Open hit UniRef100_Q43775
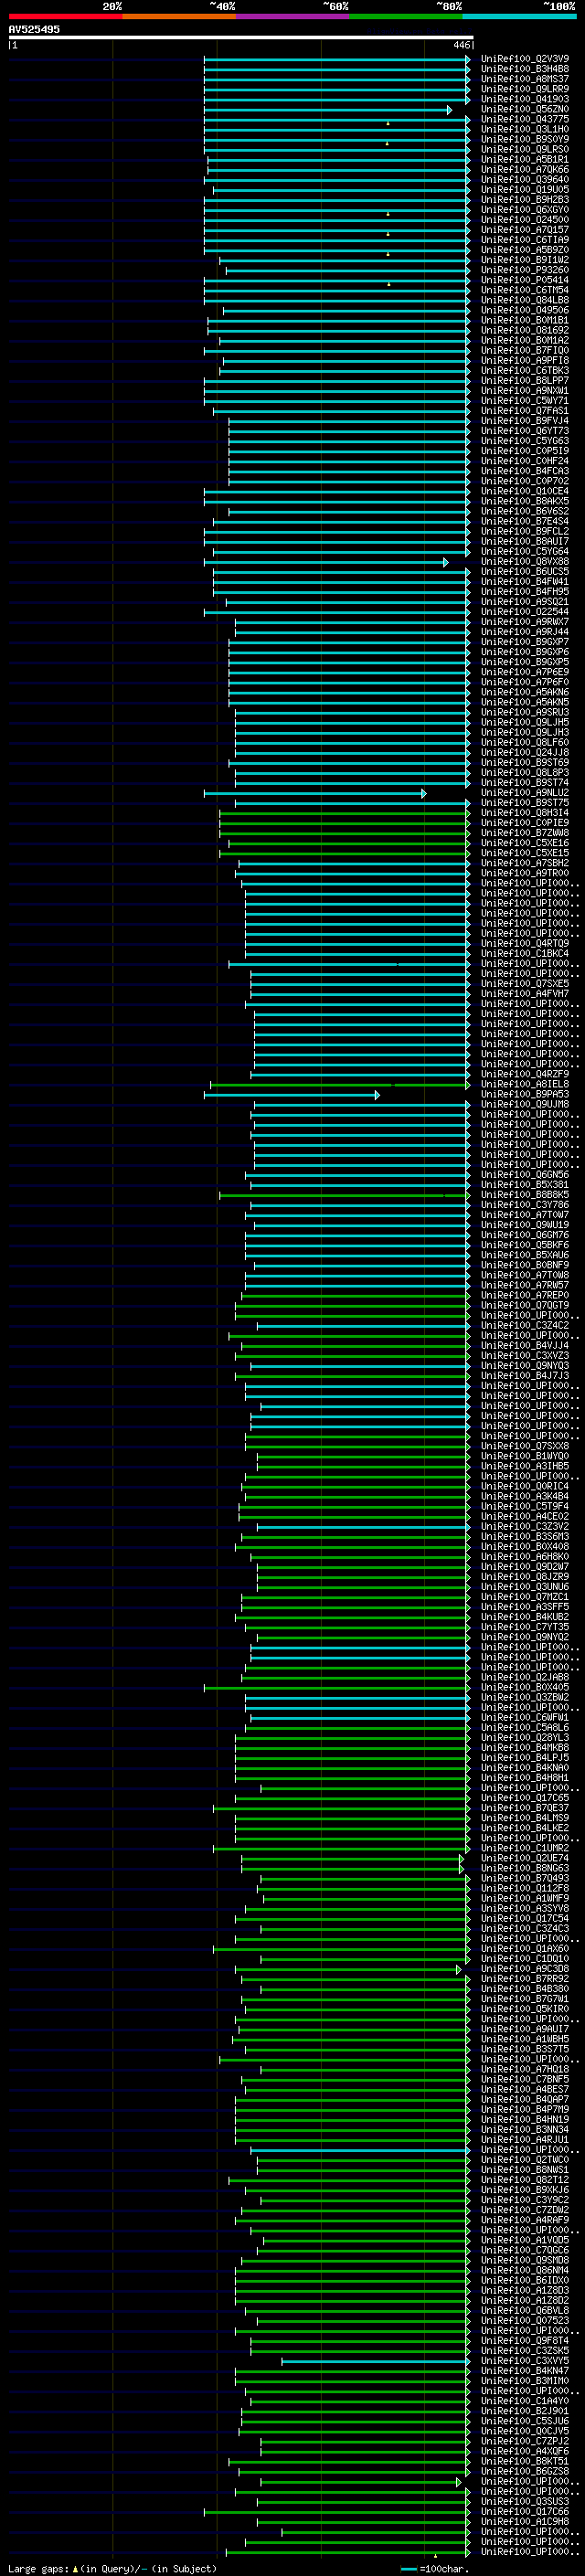The height and width of the screenshot is (2576, 585). point(525,119)
